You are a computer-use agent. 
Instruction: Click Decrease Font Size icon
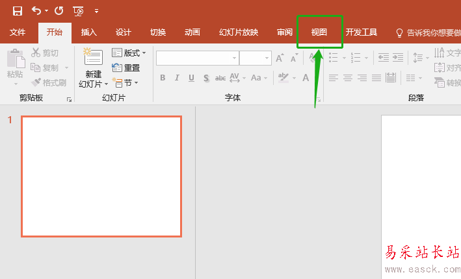295,58
